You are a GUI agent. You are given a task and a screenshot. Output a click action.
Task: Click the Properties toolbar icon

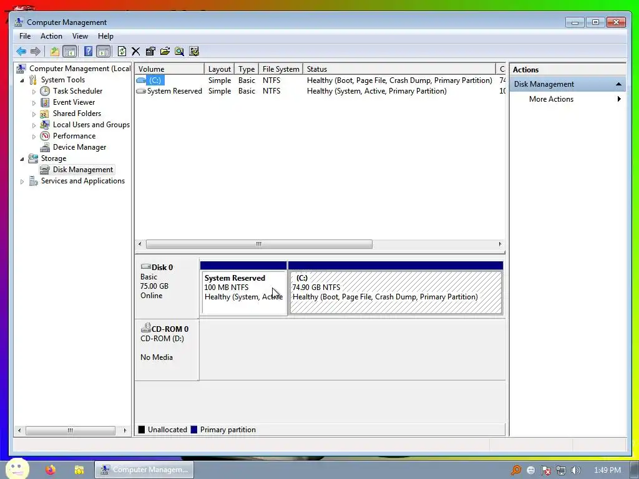click(150, 51)
